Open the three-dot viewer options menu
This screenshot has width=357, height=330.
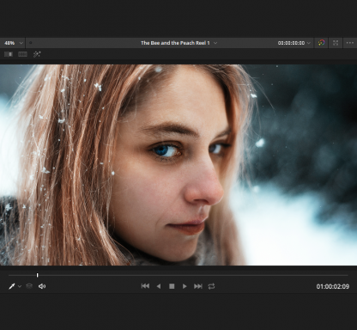[350, 43]
